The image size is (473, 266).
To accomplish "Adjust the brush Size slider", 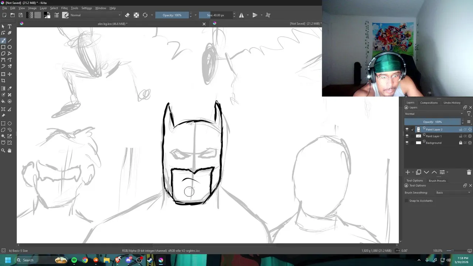I will 215,15.
